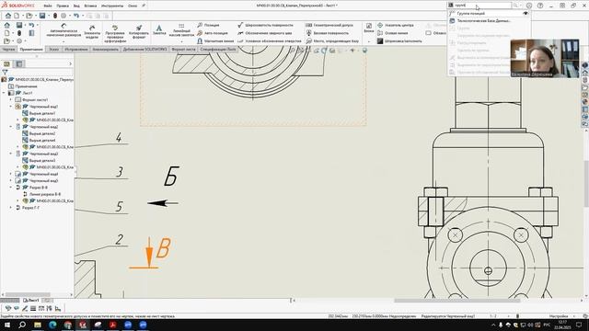Expand the feature manager panel arrow
This screenshot has height=331, width=589.
[70, 63]
